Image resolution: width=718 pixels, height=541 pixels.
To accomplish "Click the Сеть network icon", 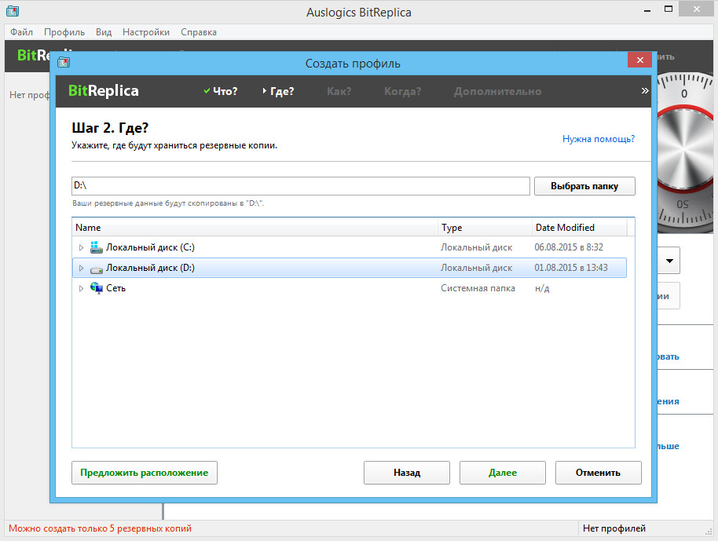I will (x=96, y=288).
